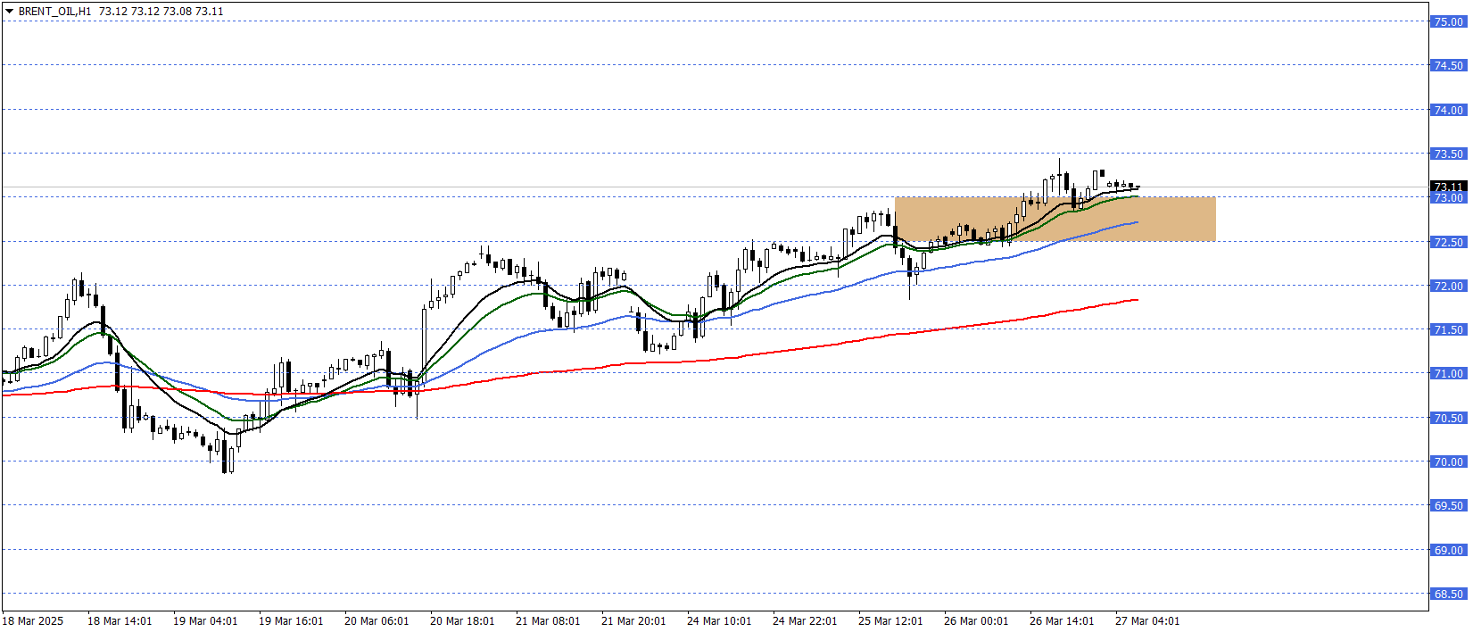
Task: Select the tan highlighted rectangle zone
Action: coord(1055,219)
